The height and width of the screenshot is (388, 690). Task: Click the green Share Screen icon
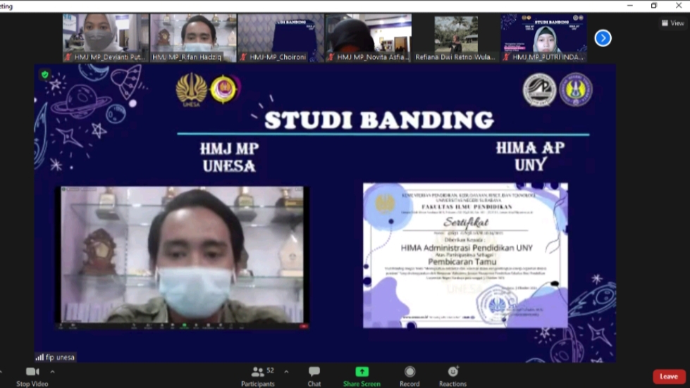(x=362, y=372)
